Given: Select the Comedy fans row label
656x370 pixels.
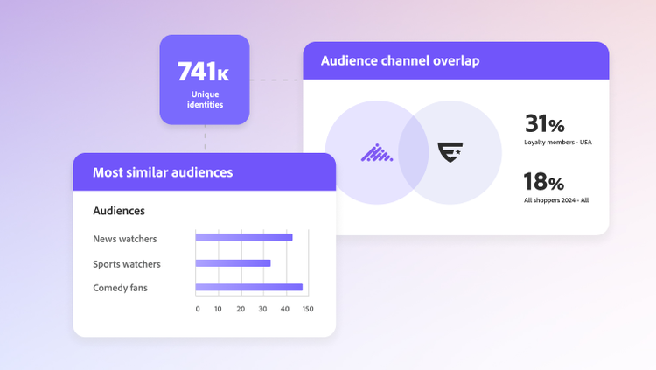Looking at the screenshot, I should point(121,288).
